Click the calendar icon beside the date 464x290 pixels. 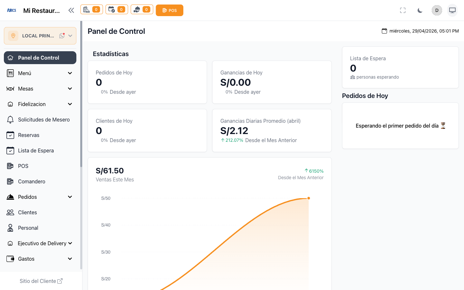pos(384,31)
